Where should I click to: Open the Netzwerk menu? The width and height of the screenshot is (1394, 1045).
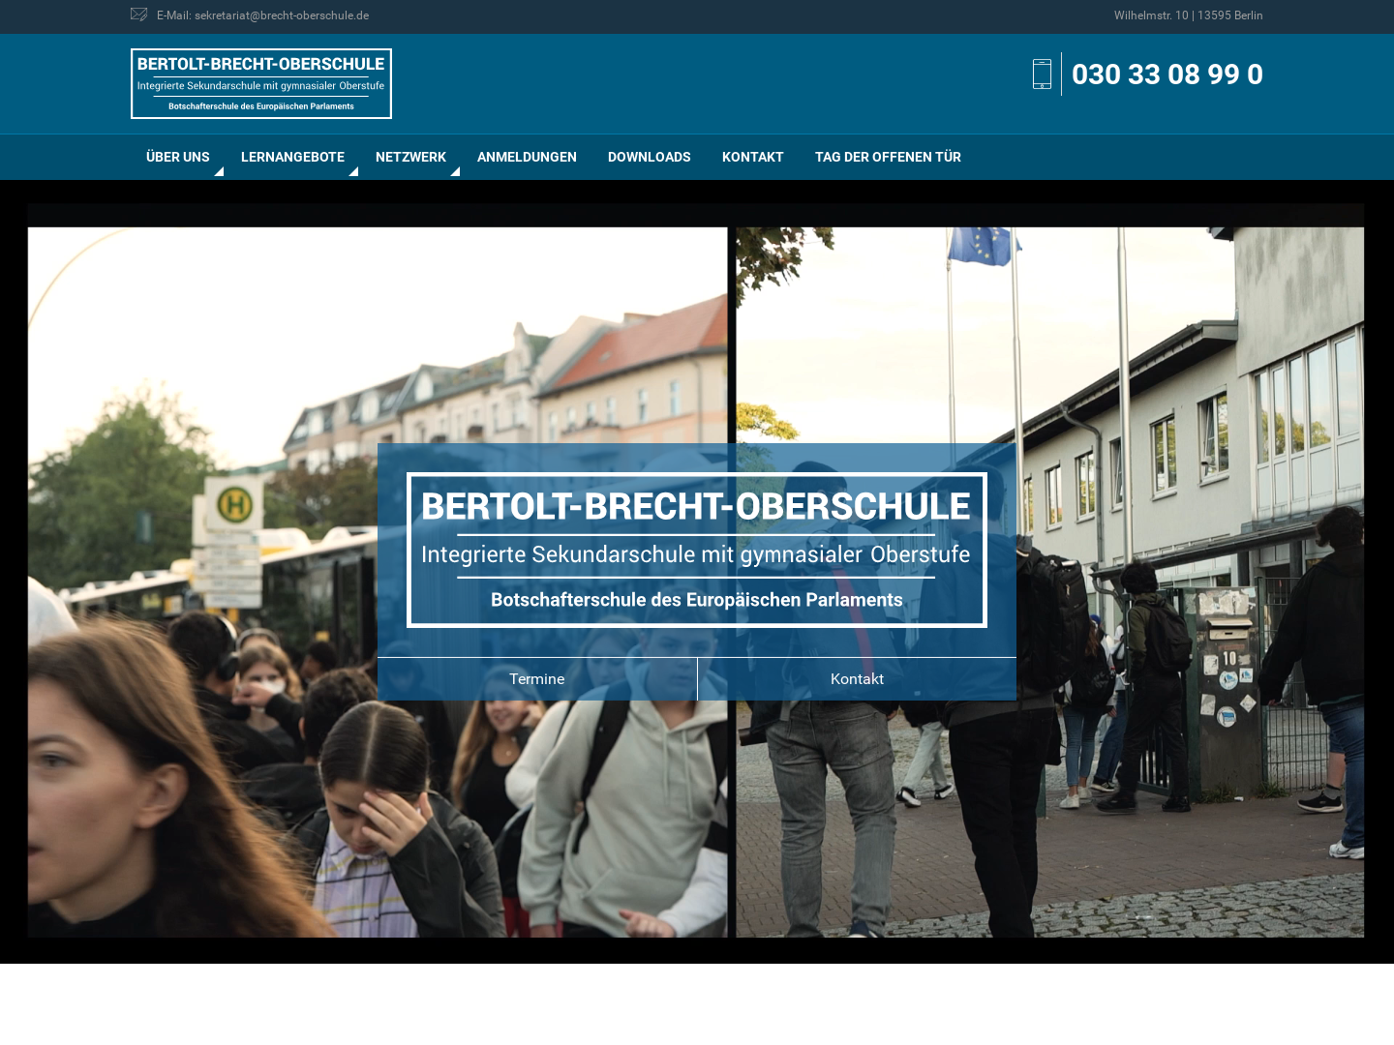410,157
